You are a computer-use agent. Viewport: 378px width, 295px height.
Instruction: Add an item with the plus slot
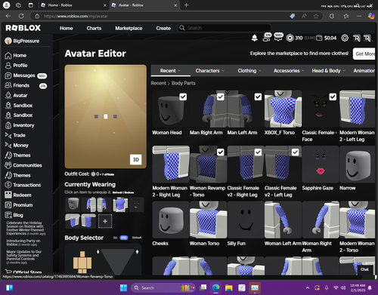pos(105,221)
